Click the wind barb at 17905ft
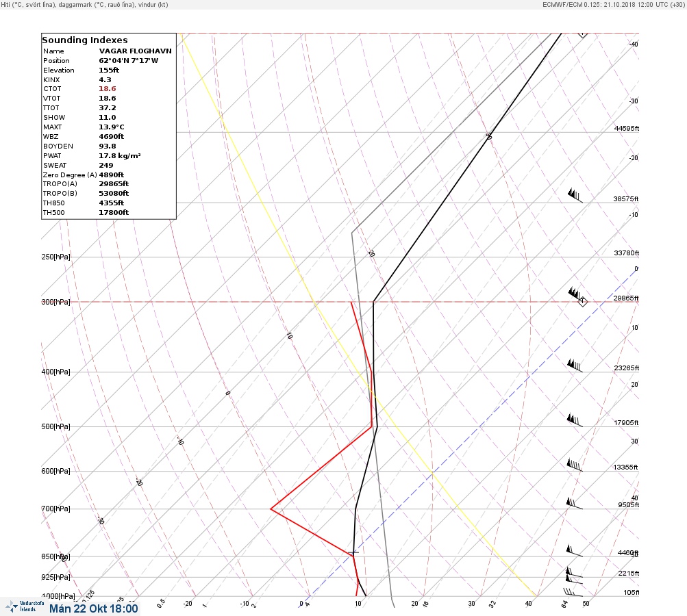Viewport: 687px width, 616px height. click(x=575, y=420)
